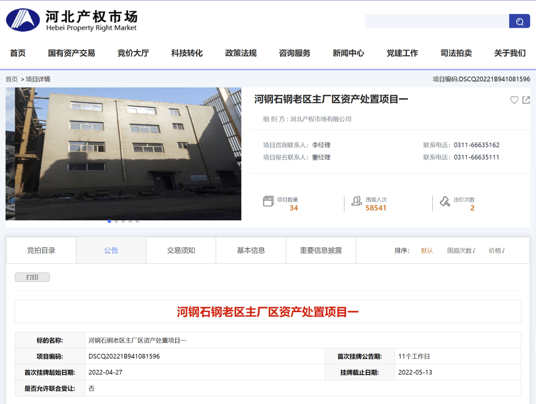Click the 11个工作日 cell
The width and height of the screenshot is (536, 404).
(458, 356)
